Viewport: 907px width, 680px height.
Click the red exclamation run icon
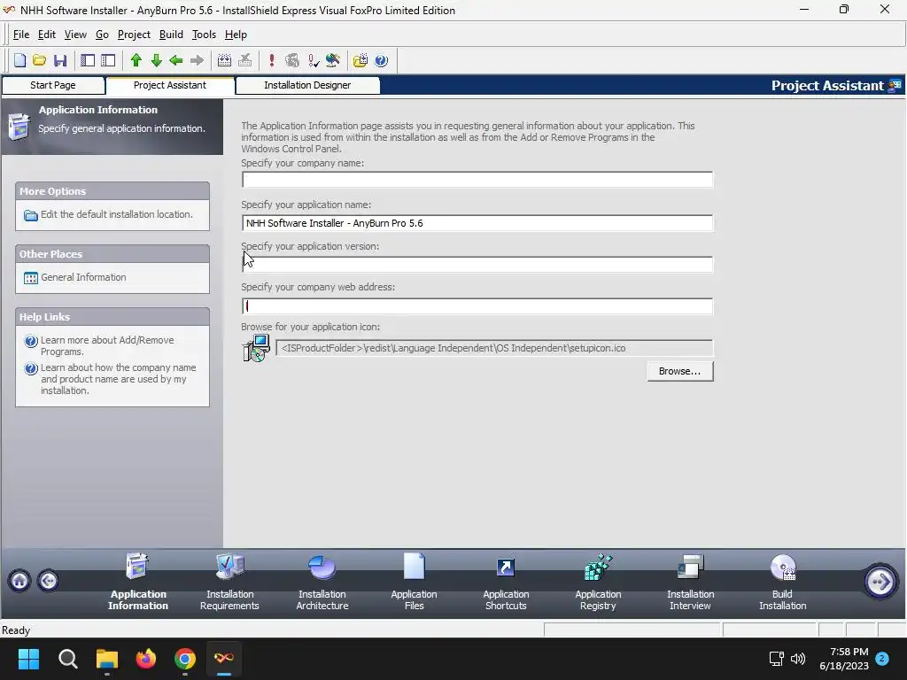tap(272, 60)
